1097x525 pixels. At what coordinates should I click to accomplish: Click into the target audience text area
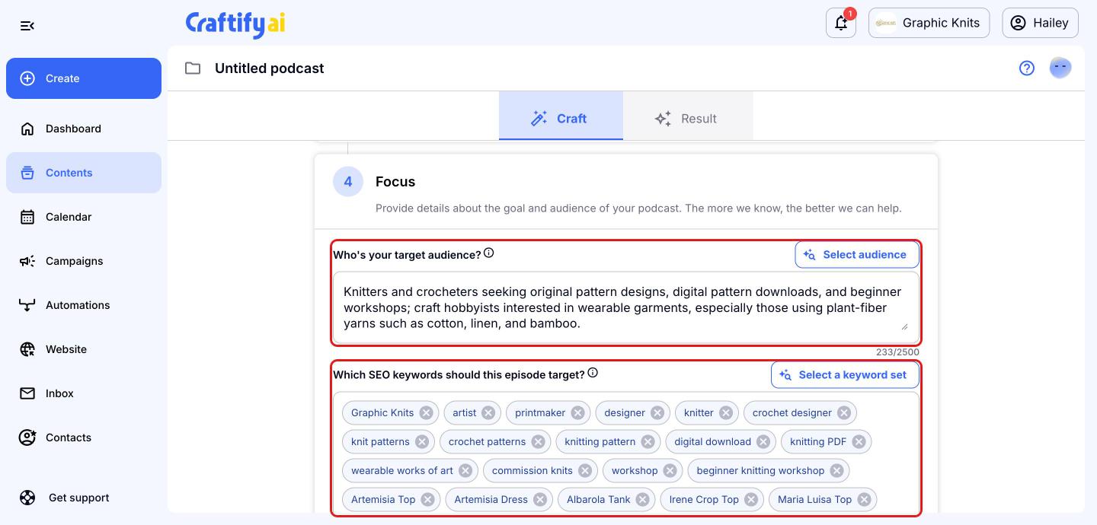click(625, 307)
